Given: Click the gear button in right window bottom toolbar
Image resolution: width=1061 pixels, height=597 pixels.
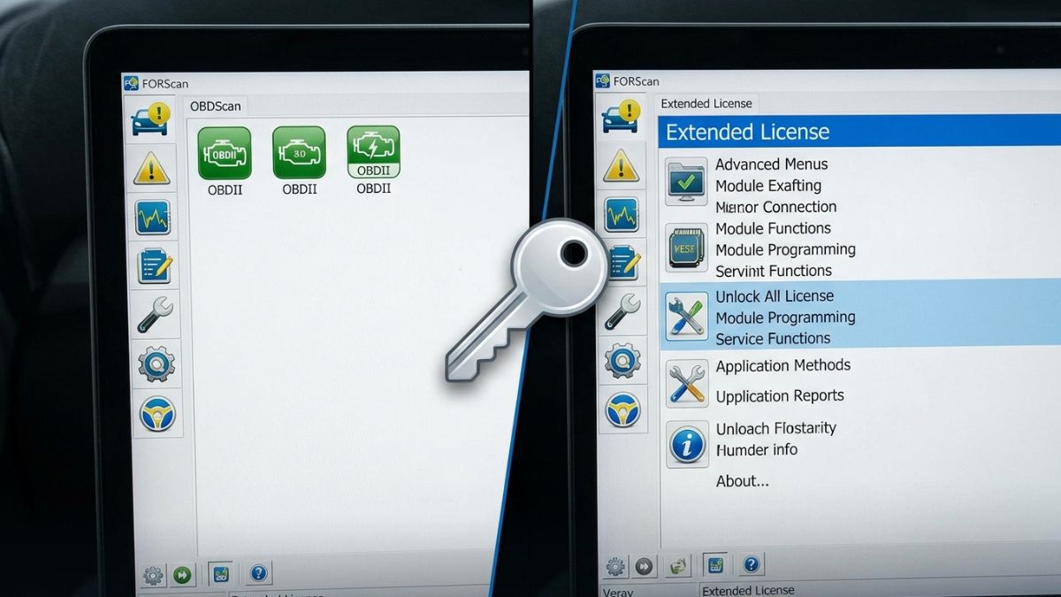Looking at the screenshot, I should click(x=616, y=565).
